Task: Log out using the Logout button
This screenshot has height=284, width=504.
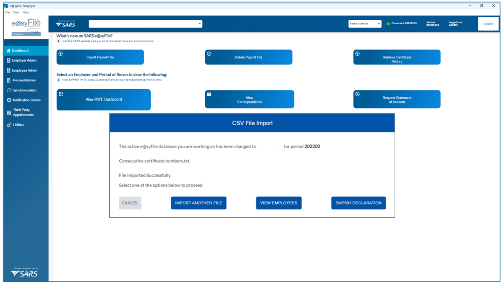Action: point(488,24)
